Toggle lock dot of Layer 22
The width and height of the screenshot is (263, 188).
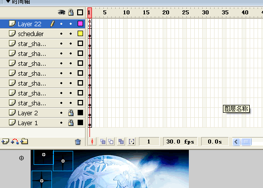pyautogui.click(x=71, y=24)
